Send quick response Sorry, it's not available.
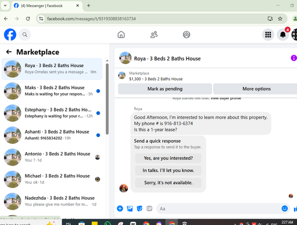Viewport: 297px width, 225px height. [168, 183]
